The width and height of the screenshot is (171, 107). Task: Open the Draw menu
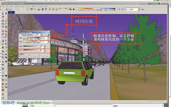click(x=23, y=6)
